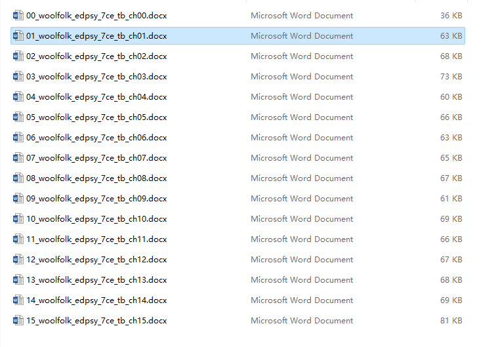This screenshot has width=496, height=347.
Task: Click the size value of ch08 file
Action: [451, 178]
